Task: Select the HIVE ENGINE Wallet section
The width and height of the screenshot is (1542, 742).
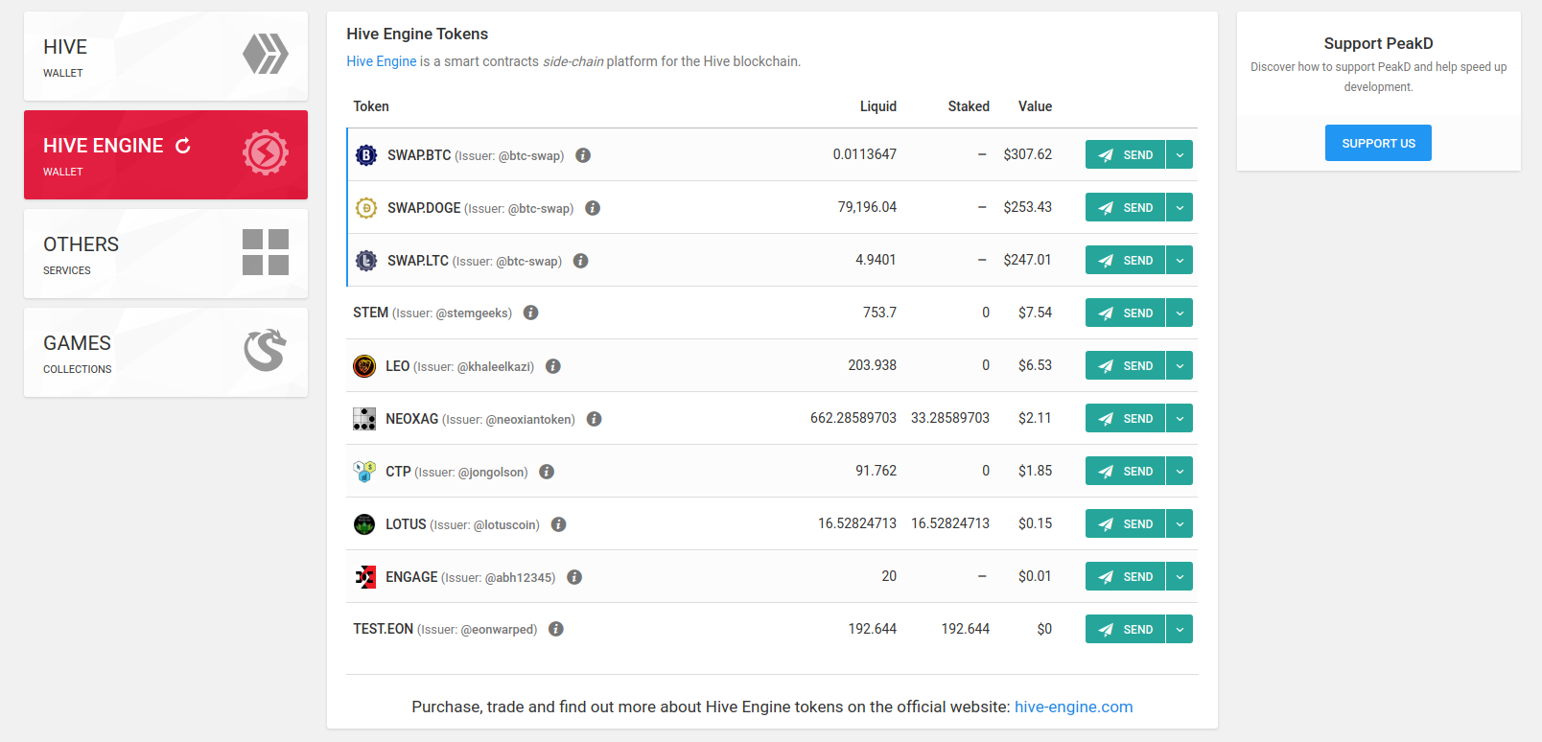Action: 166,154
